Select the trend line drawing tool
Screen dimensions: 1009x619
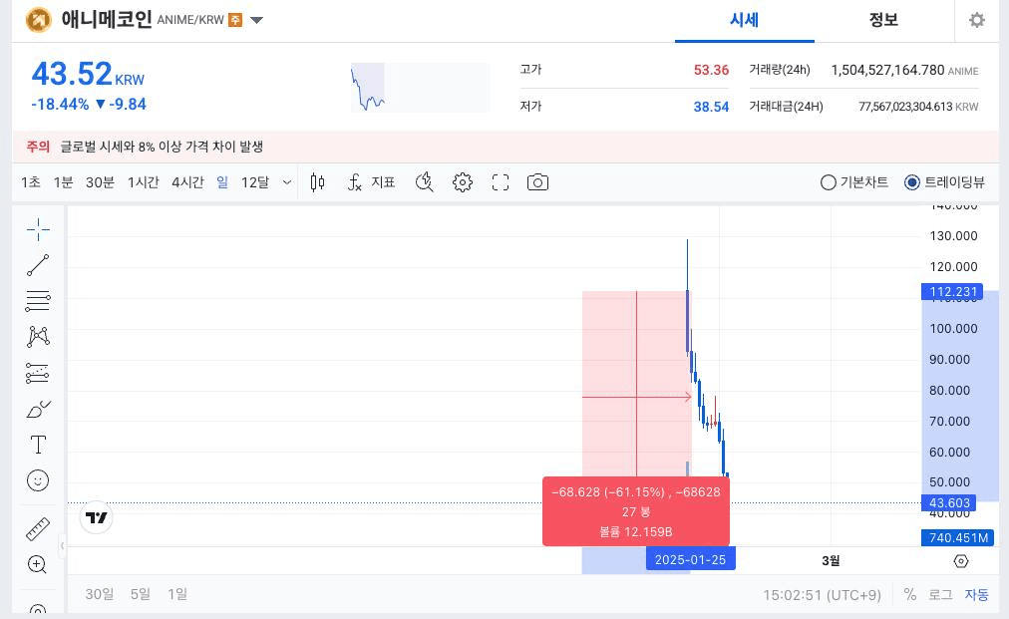click(x=38, y=265)
